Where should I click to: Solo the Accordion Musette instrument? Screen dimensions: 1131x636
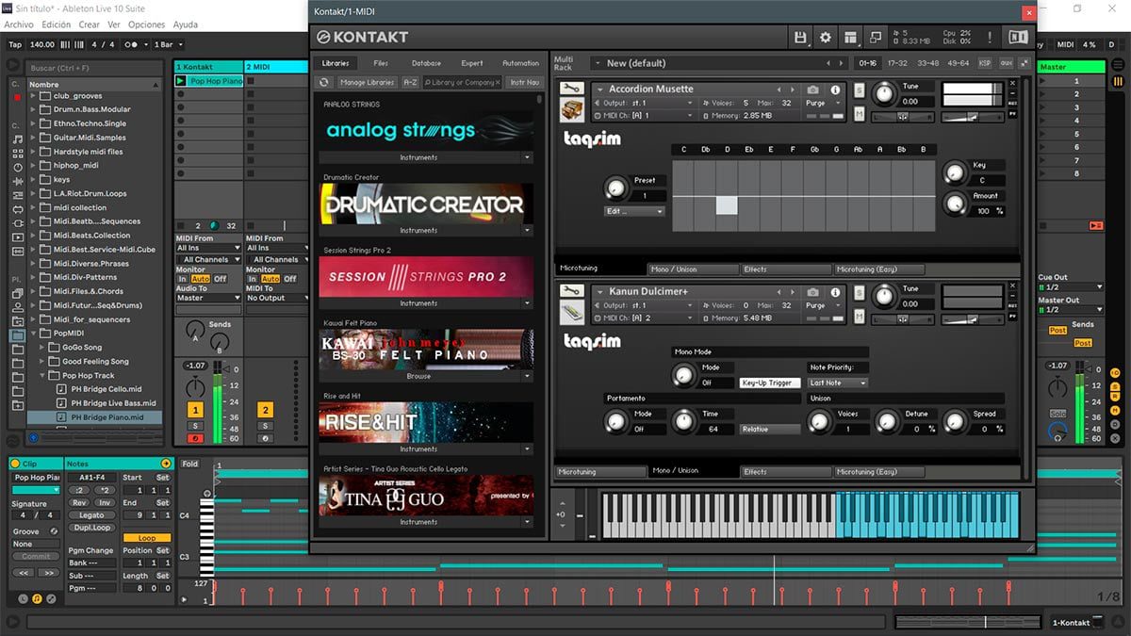[x=860, y=90]
